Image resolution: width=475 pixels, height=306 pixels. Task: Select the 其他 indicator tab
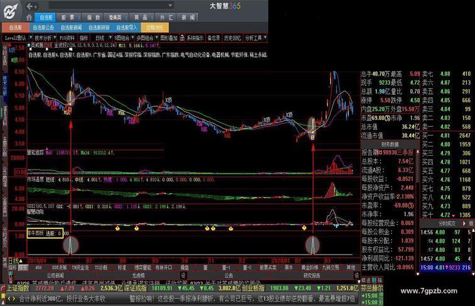[351, 268]
